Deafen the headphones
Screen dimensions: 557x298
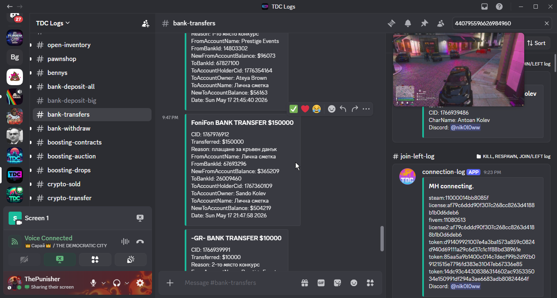pyautogui.click(x=117, y=283)
